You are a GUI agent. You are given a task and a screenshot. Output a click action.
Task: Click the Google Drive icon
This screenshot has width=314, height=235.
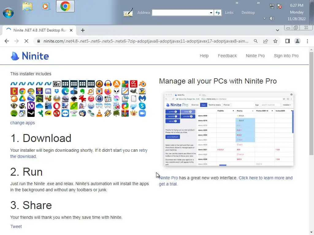click(x=22, y=99)
